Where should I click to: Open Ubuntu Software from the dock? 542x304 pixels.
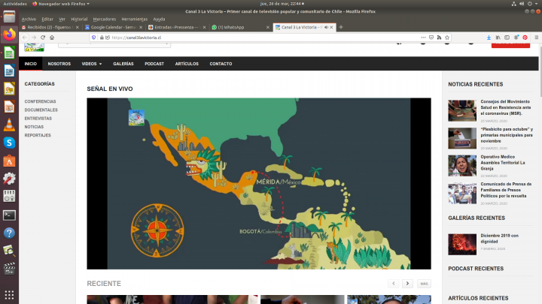(x=9, y=161)
